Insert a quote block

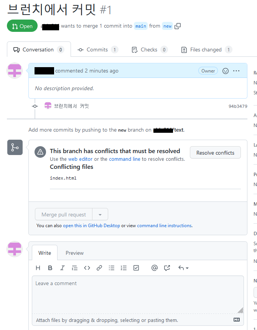75,268
